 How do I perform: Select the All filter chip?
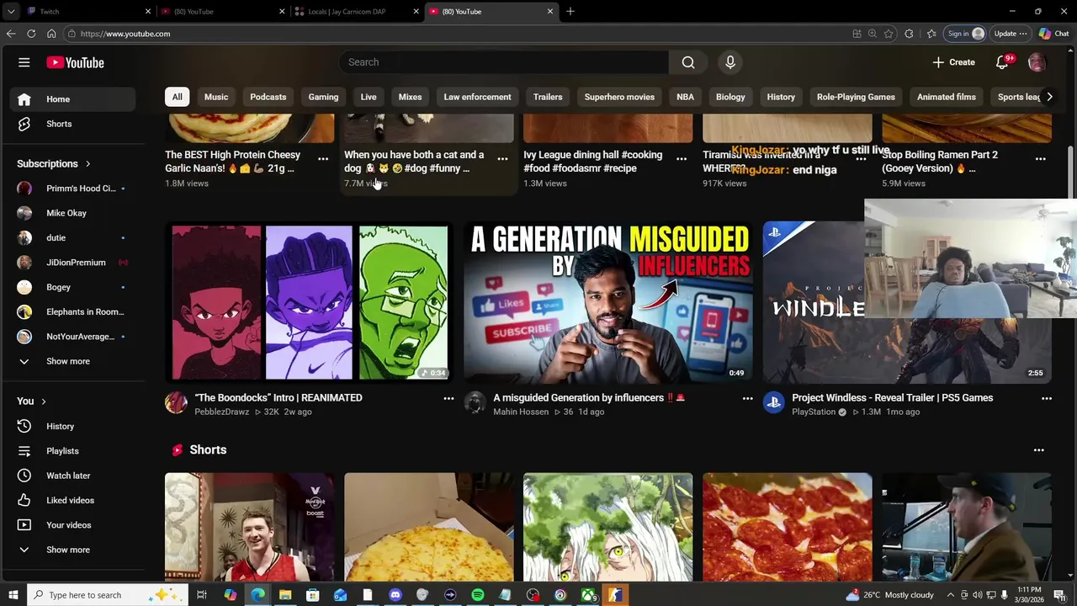[177, 97]
